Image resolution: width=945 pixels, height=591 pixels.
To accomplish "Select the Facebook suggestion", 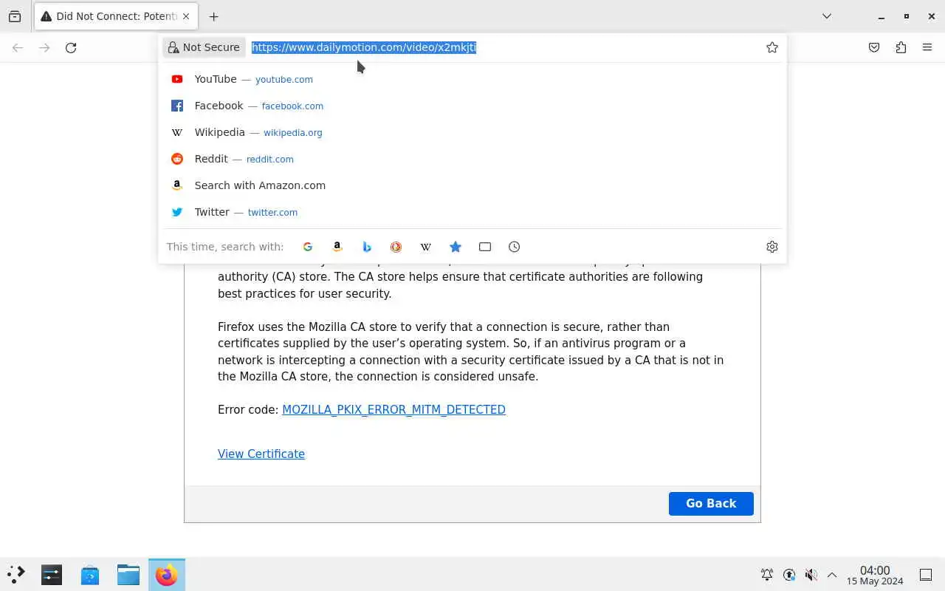I will [472, 106].
